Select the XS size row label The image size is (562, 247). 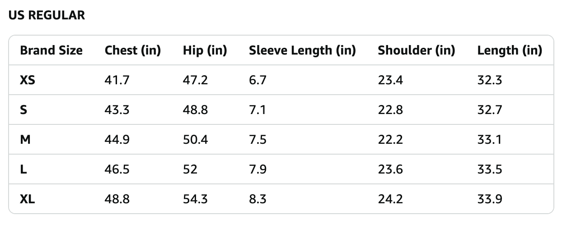click(x=28, y=80)
